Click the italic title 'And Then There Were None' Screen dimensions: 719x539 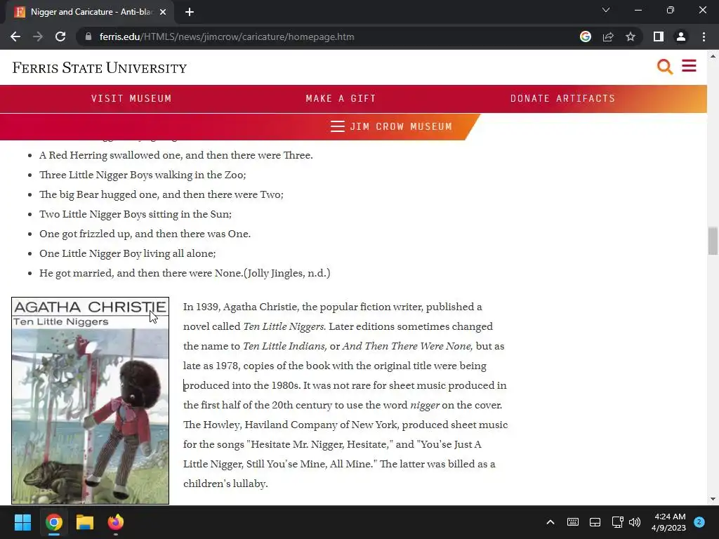[x=407, y=346]
